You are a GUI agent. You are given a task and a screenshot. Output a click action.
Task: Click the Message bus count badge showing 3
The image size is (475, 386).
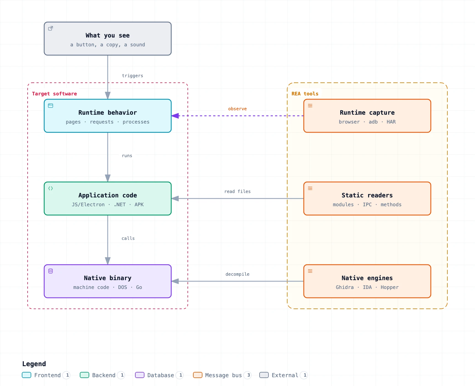tap(248, 375)
